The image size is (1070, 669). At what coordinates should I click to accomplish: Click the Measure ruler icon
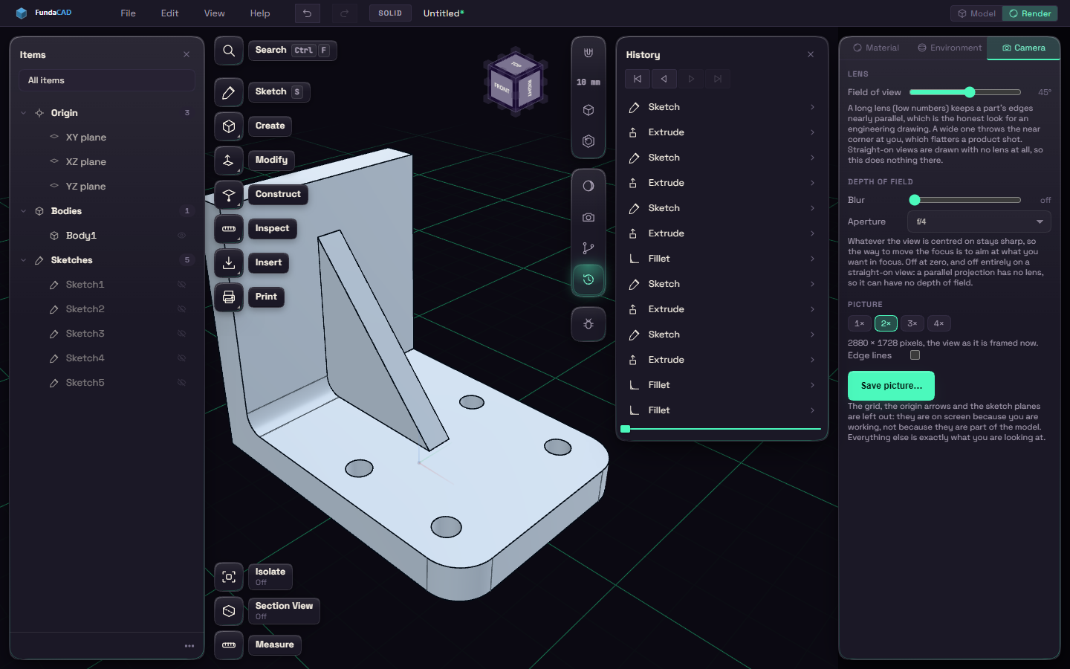229,645
